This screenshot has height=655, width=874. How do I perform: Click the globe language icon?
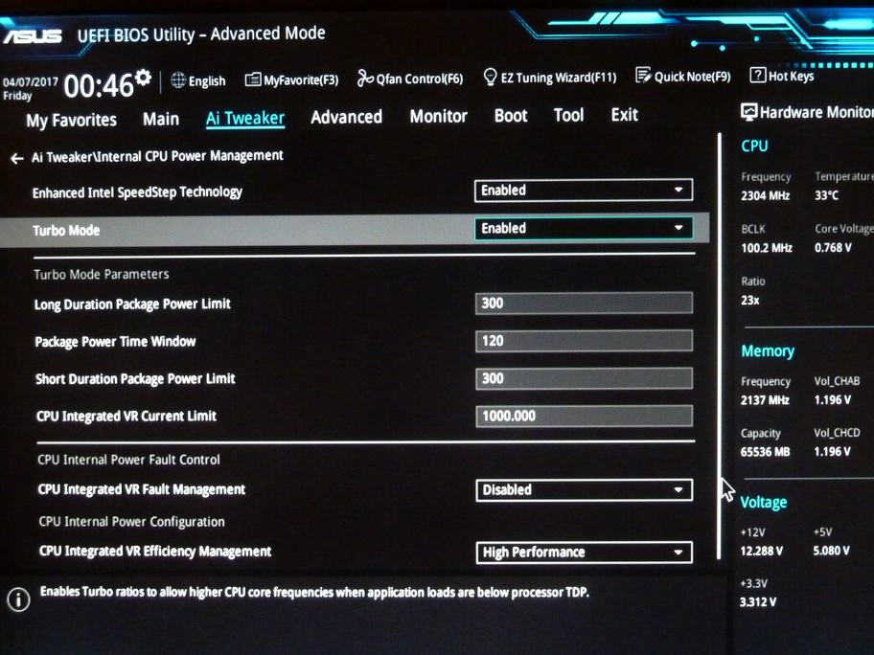coord(178,80)
